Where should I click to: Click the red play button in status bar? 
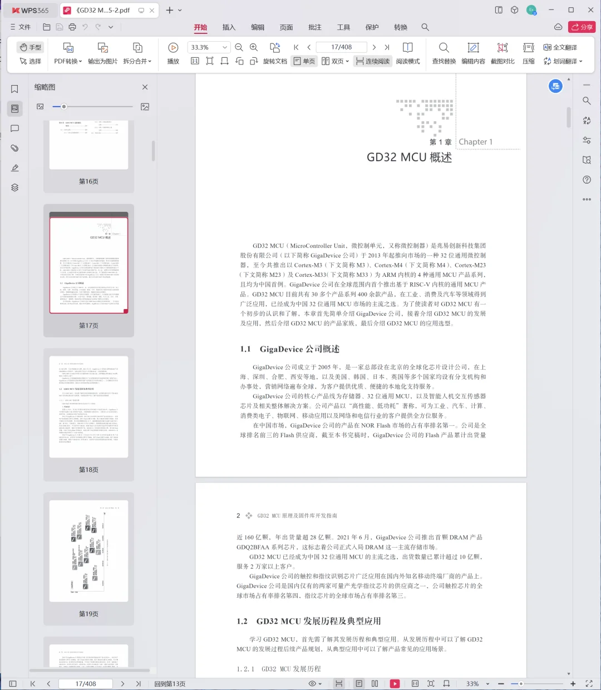(x=395, y=683)
